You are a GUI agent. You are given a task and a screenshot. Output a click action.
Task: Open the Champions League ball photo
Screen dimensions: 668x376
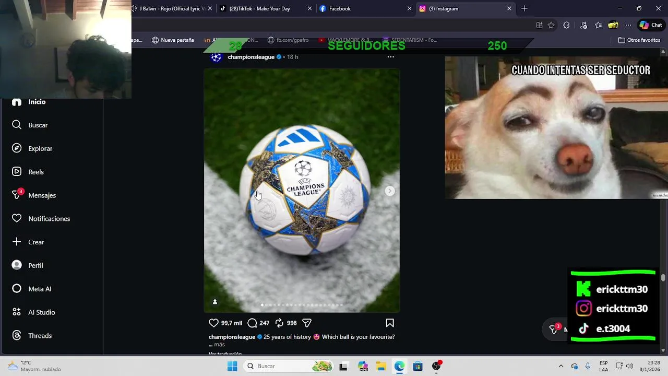click(x=302, y=191)
